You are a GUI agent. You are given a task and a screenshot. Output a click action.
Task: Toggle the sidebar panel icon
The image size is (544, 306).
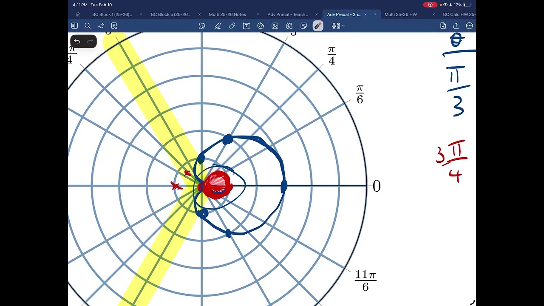point(74,26)
